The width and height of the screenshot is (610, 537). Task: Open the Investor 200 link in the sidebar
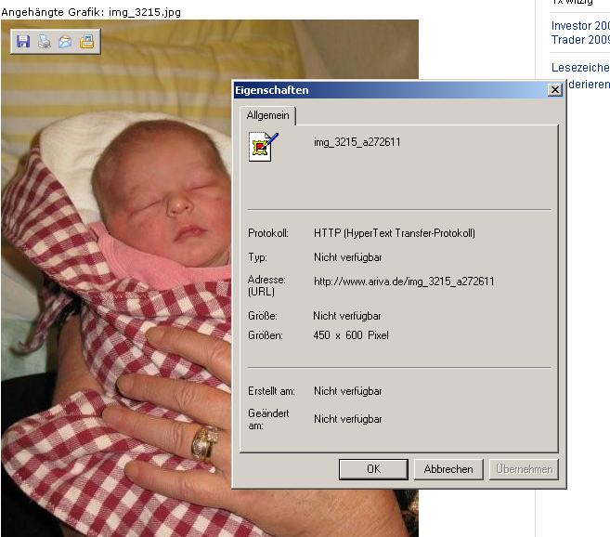580,26
